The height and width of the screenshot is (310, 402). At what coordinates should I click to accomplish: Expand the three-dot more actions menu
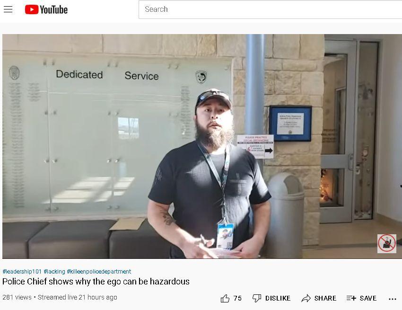pyautogui.click(x=393, y=299)
